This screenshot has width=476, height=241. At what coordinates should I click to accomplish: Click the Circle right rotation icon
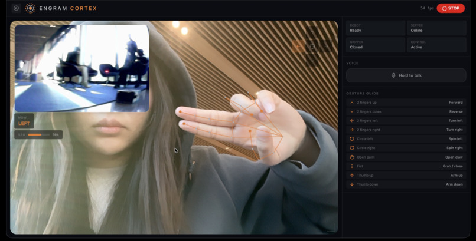pos(352,148)
